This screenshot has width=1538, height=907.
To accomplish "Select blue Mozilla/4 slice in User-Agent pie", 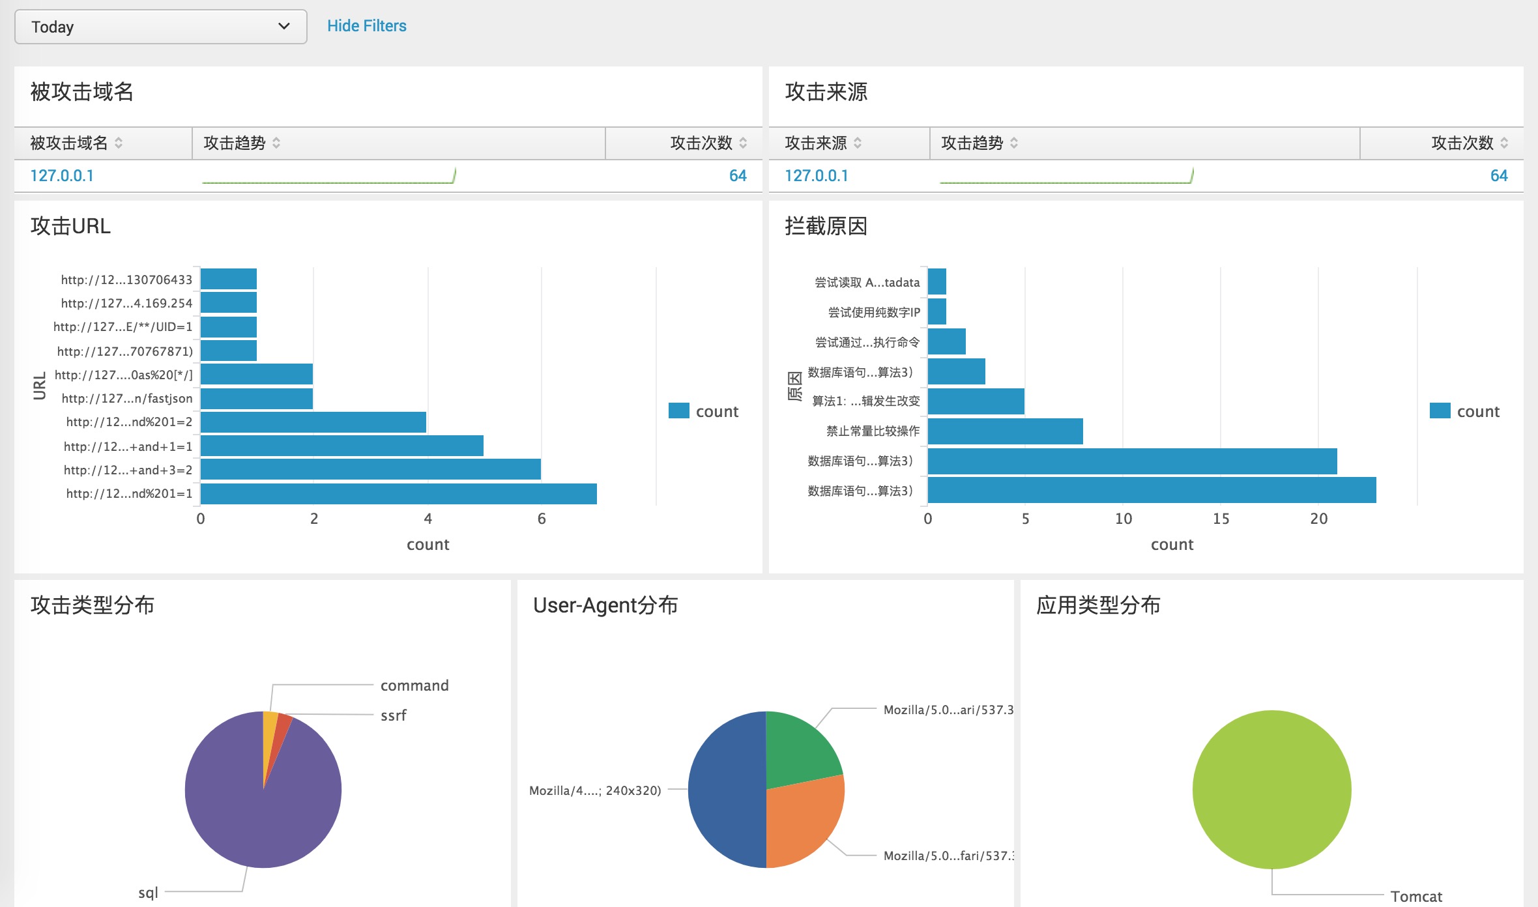I will [727, 789].
